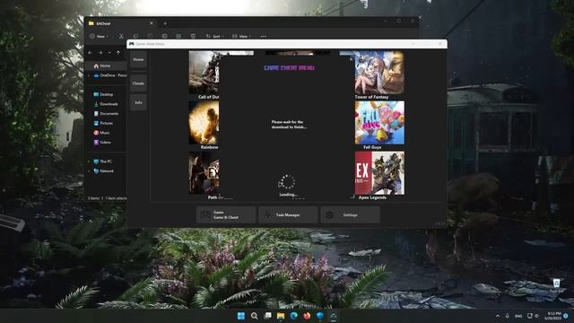This screenshot has height=323, width=574.
Task: Launch Firefox from taskbar
Action: click(307, 316)
